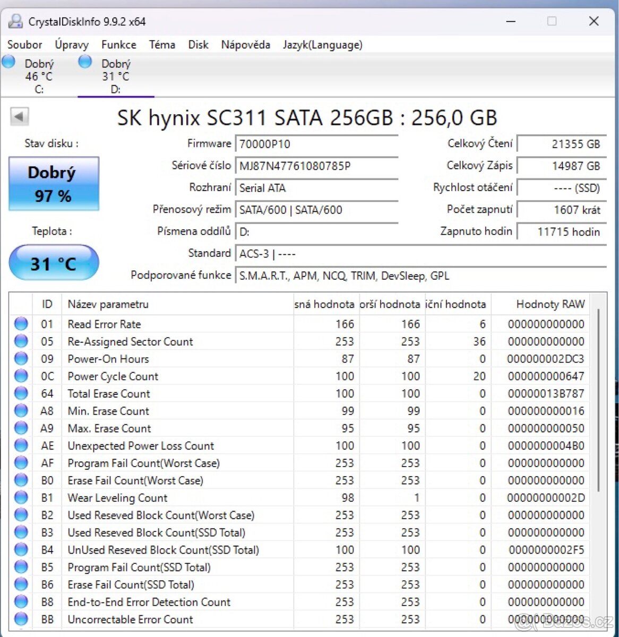Click the previous disk arrow button
This screenshot has width=619, height=637.
tap(20, 117)
